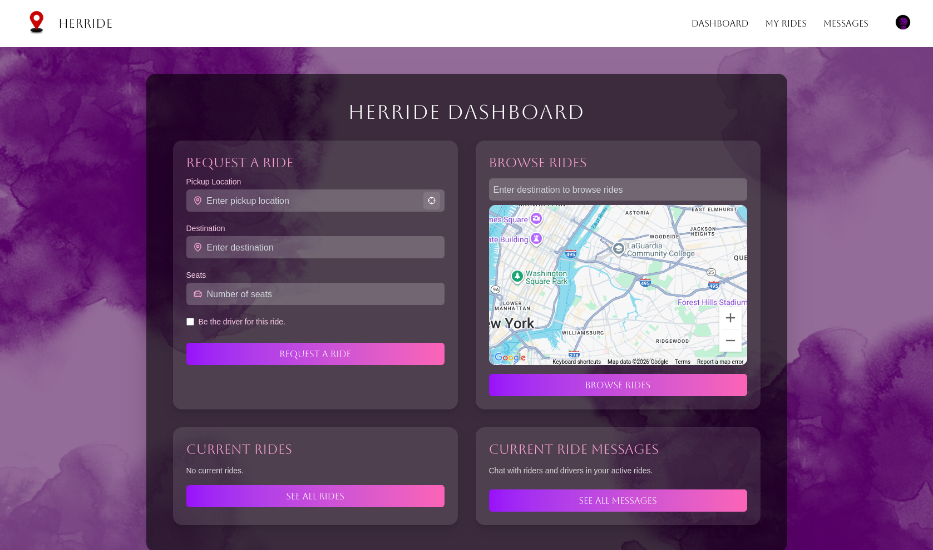Use current location crosshair button

[432, 201]
